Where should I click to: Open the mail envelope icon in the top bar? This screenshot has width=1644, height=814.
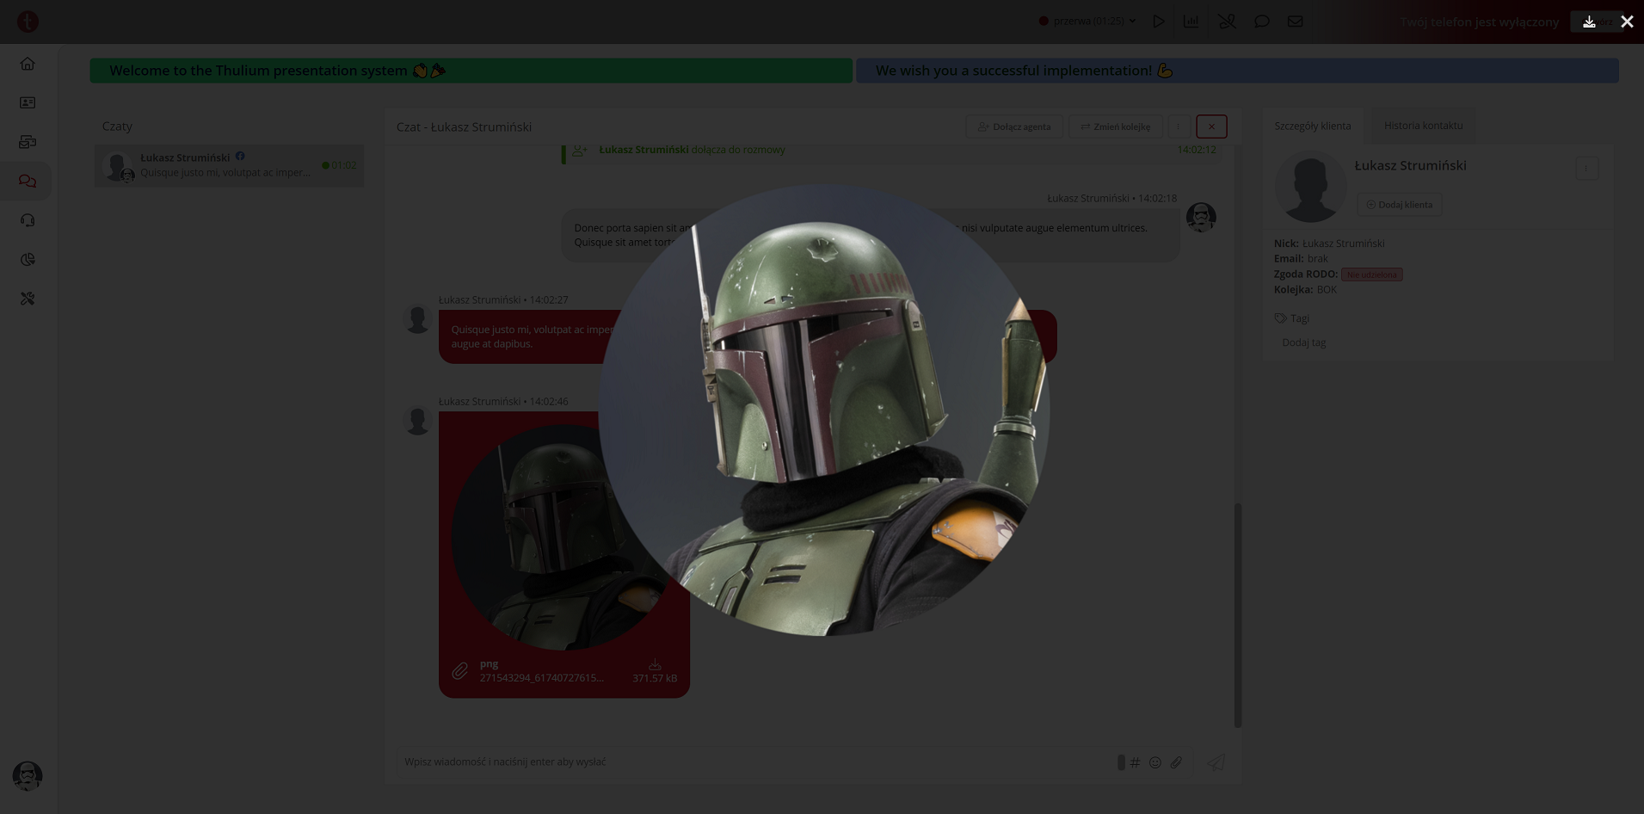coord(1295,22)
